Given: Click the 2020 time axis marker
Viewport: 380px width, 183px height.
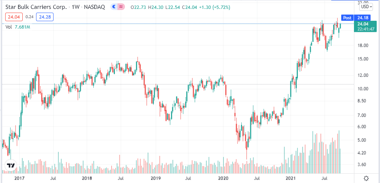Looking at the screenshot, I should click(223, 179).
